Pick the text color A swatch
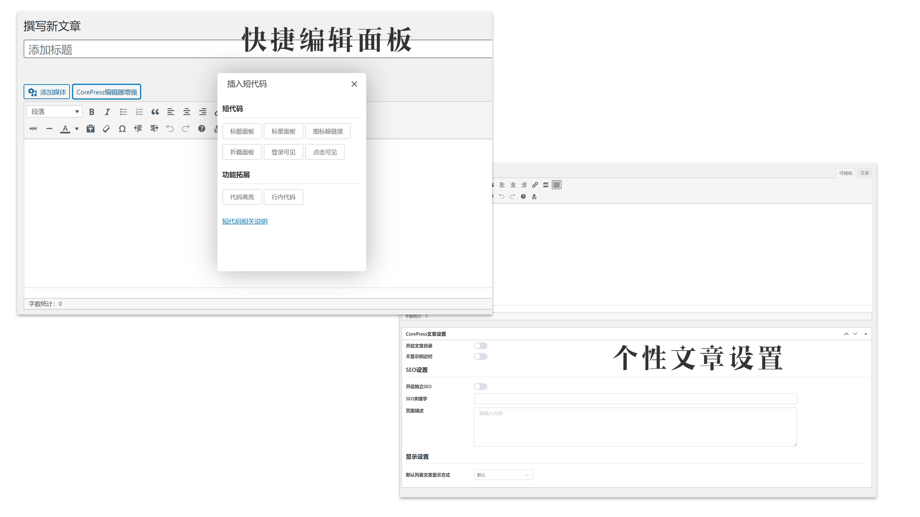This screenshot has height=517, width=920. (x=65, y=128)
